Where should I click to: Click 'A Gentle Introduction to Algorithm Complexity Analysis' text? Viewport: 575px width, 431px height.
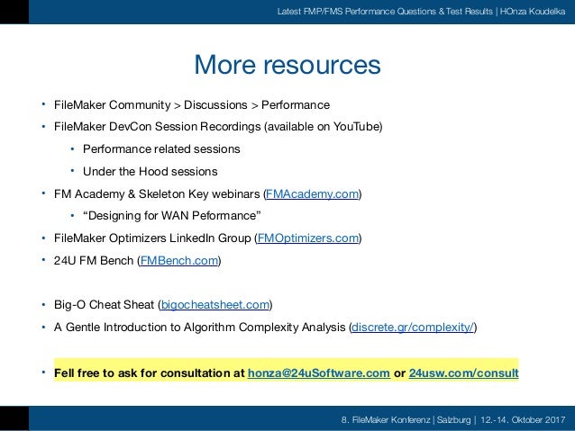click(x=200, y=327)
